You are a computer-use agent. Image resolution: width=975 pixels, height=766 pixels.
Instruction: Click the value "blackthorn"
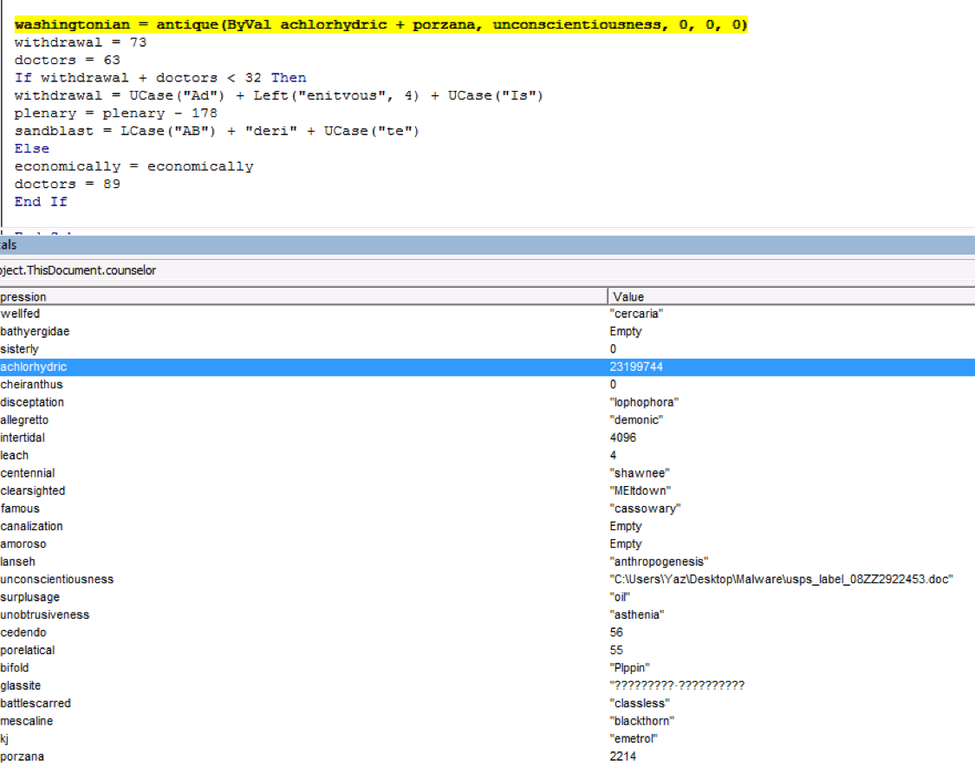(x=642, y=721)
